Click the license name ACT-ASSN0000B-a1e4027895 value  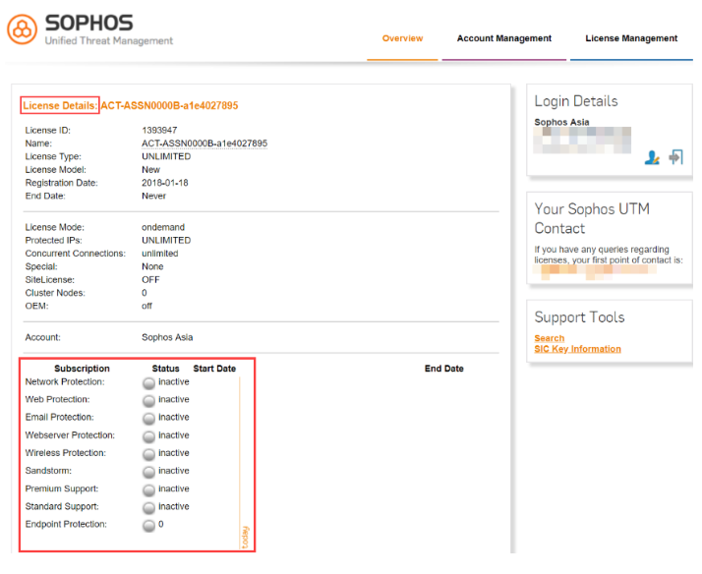[205, 143]
